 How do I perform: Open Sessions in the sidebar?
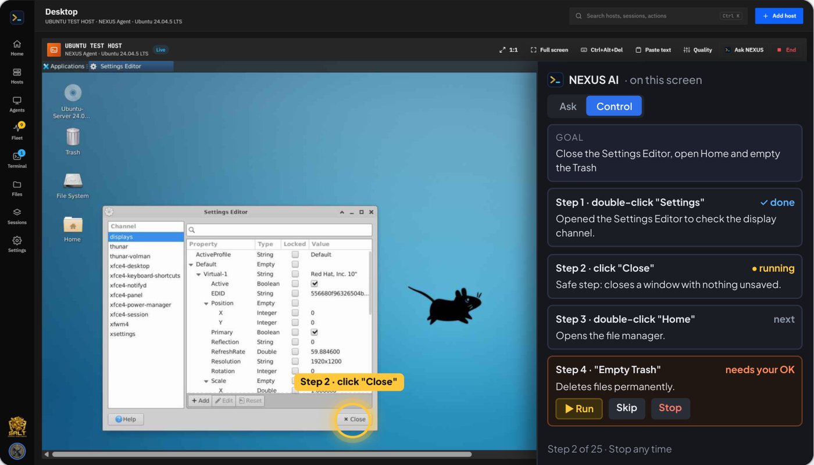(x=17, y=216)
